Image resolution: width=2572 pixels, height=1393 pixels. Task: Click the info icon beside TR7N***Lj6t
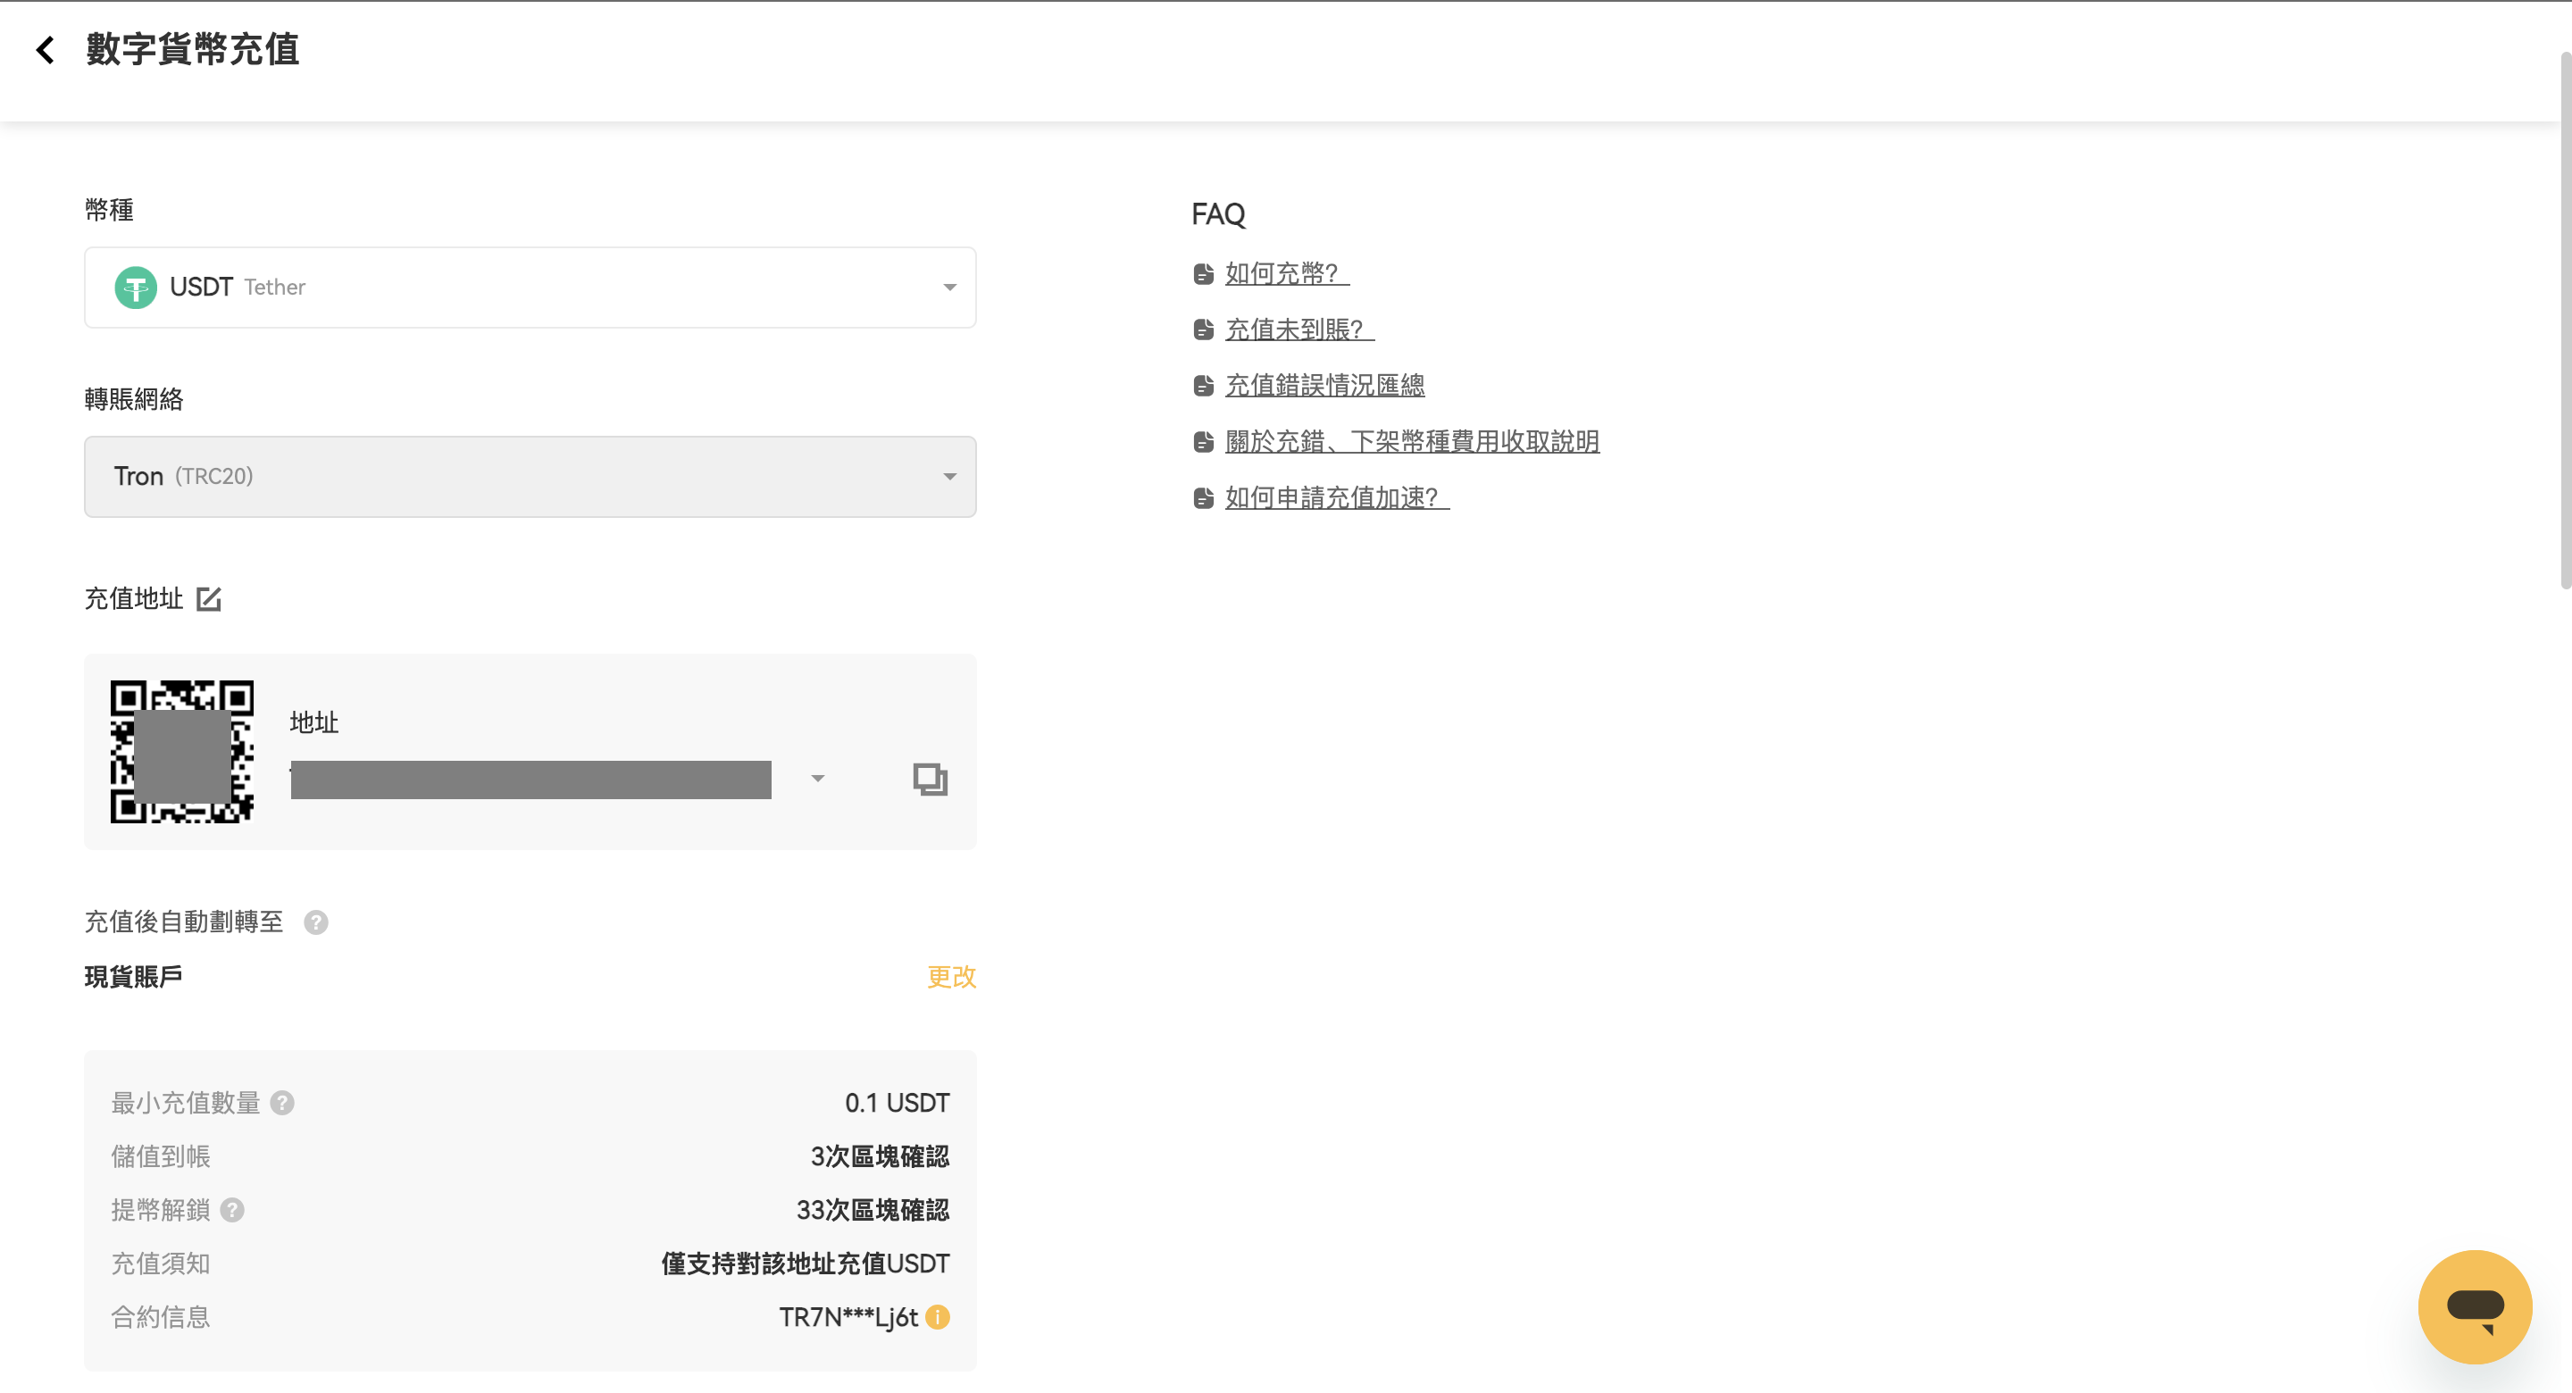point(938,1317)
